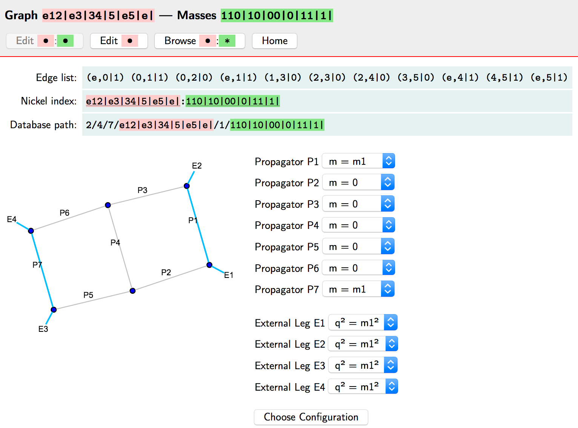Click the pink graph name in the header

click(x=98, y=15)
